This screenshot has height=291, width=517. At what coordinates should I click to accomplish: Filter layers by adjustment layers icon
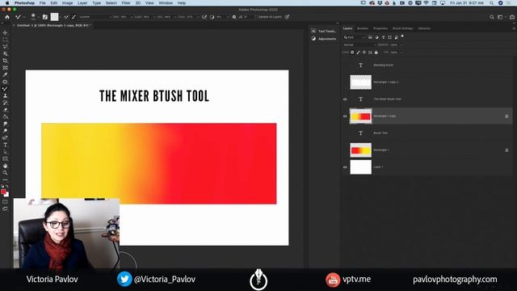377,37
